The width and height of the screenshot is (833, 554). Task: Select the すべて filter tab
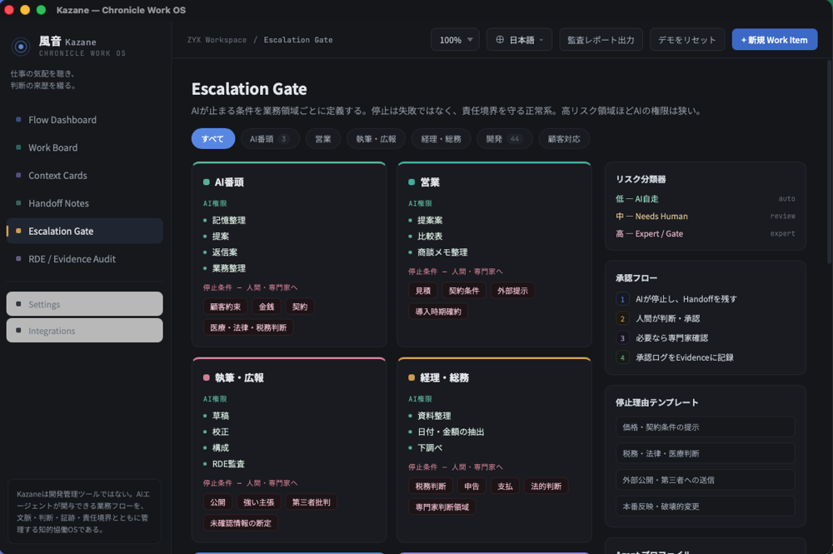click(x=213, y=138)
